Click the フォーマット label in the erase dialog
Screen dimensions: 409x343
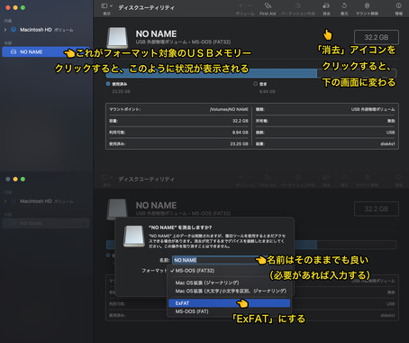tap(154, 271)
